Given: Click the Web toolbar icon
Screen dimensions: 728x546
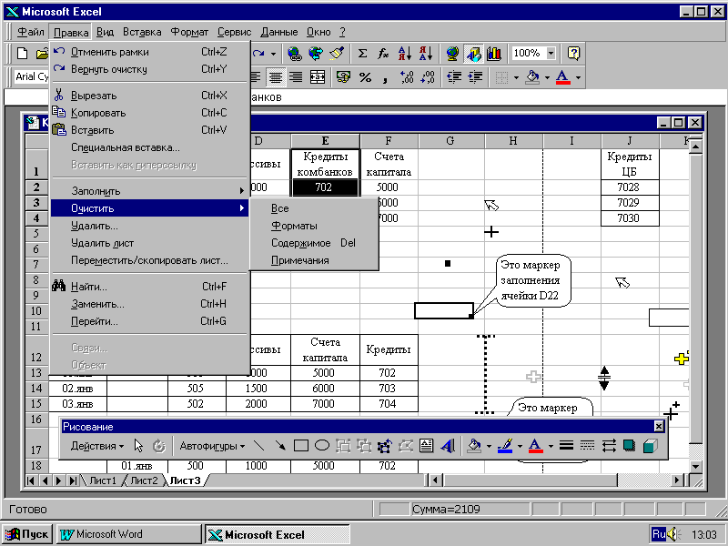Looking at the screenshot, I should 316,54.
